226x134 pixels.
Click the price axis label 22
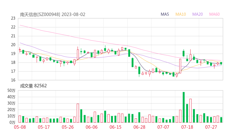[x=13, y=27]
